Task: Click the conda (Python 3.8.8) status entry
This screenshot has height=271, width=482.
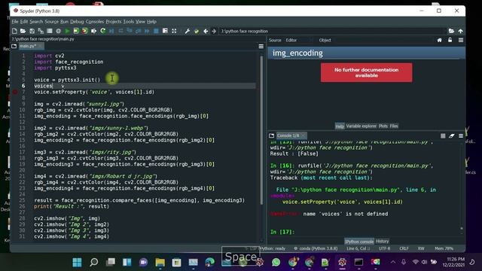Action: [316, 248]
